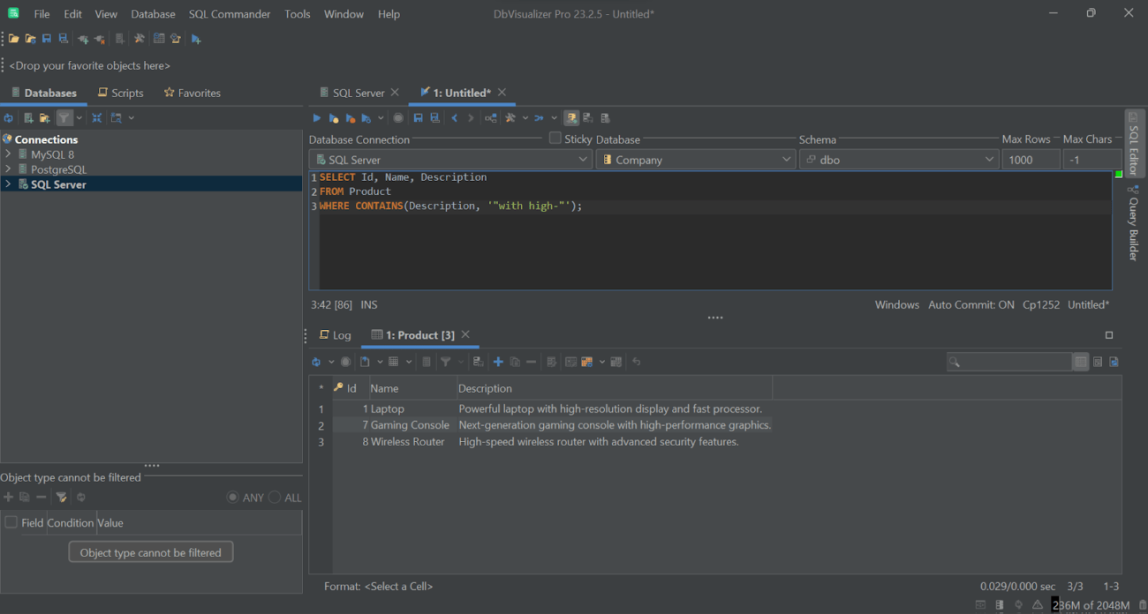Delete selected row using minus icon

tap(530, 361)
